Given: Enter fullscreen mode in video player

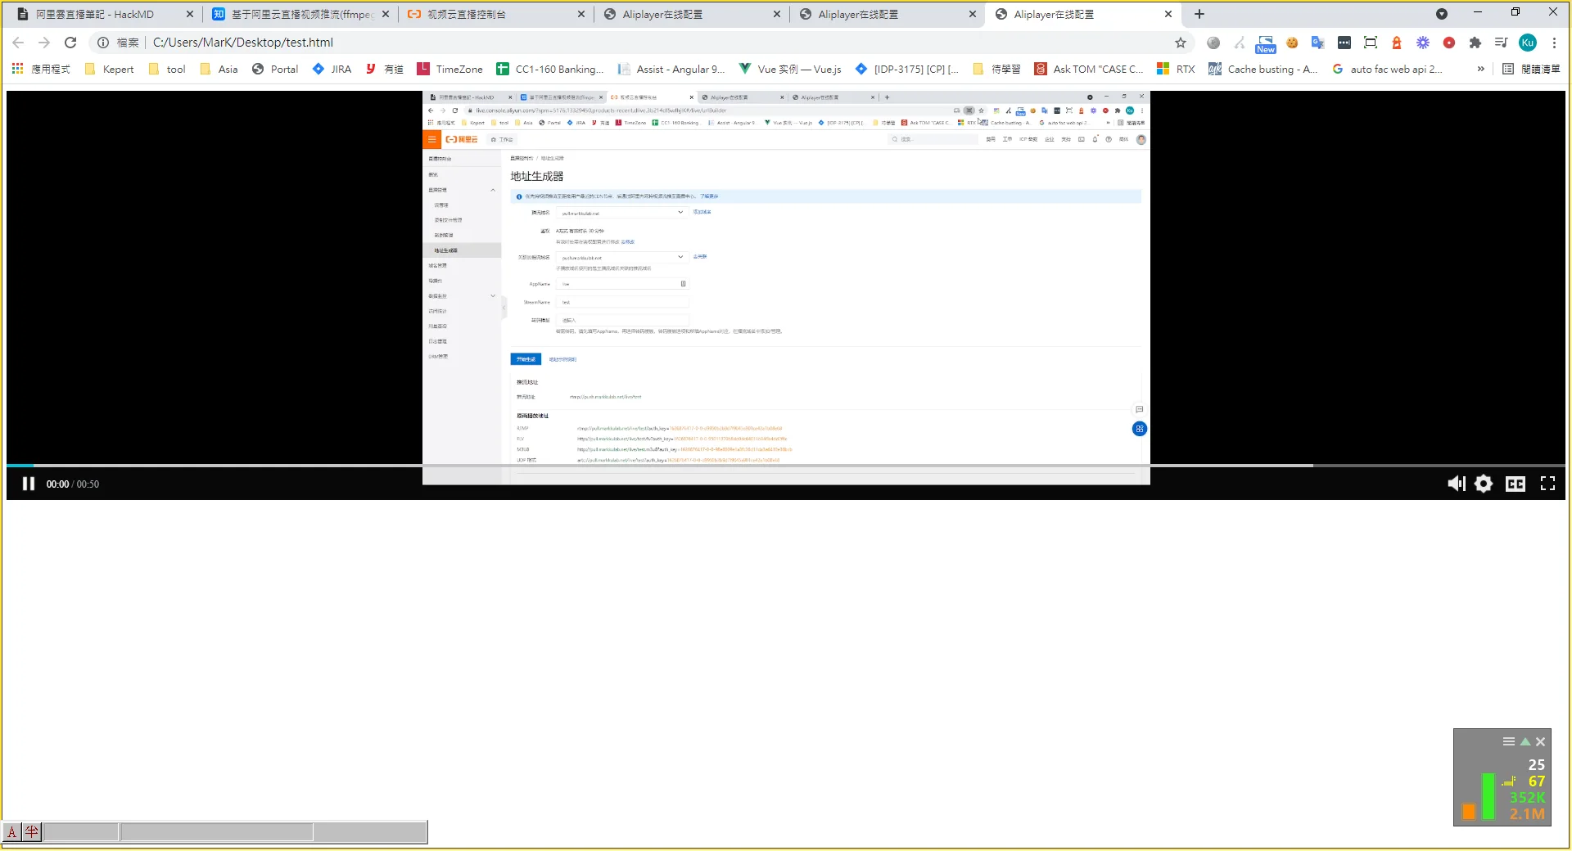Looking at the screenshot, I should (1547, 484).
